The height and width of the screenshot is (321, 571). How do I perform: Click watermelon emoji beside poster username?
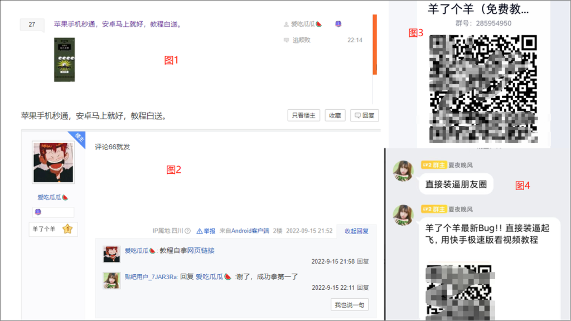point(65,197)
